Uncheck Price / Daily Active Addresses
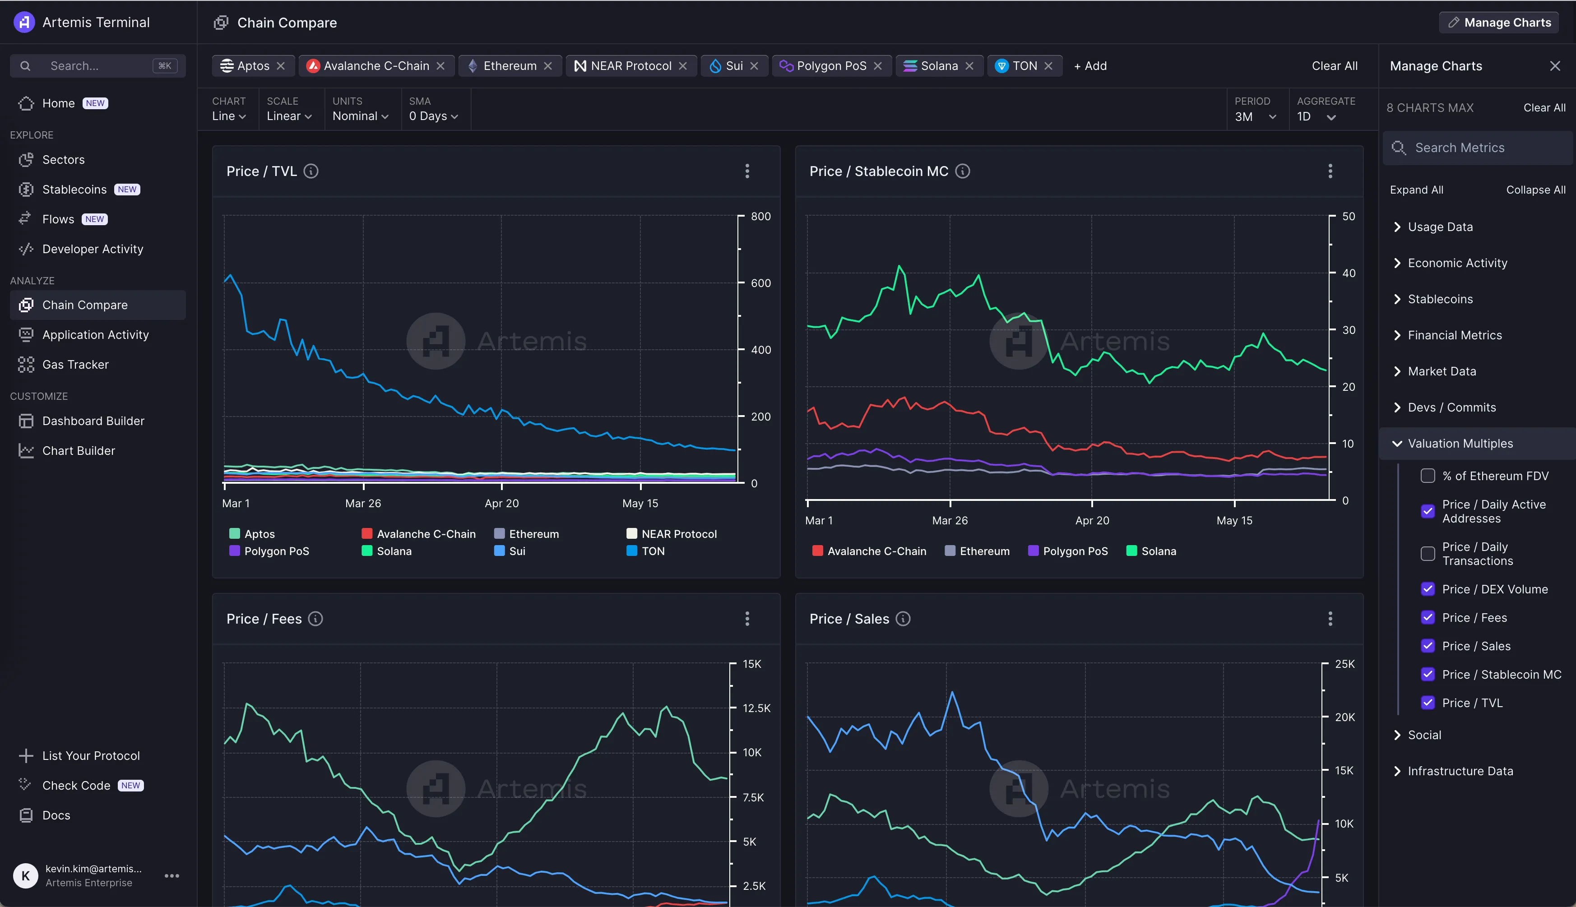Screen dimensions: 1576x907 pos(1428,511)
